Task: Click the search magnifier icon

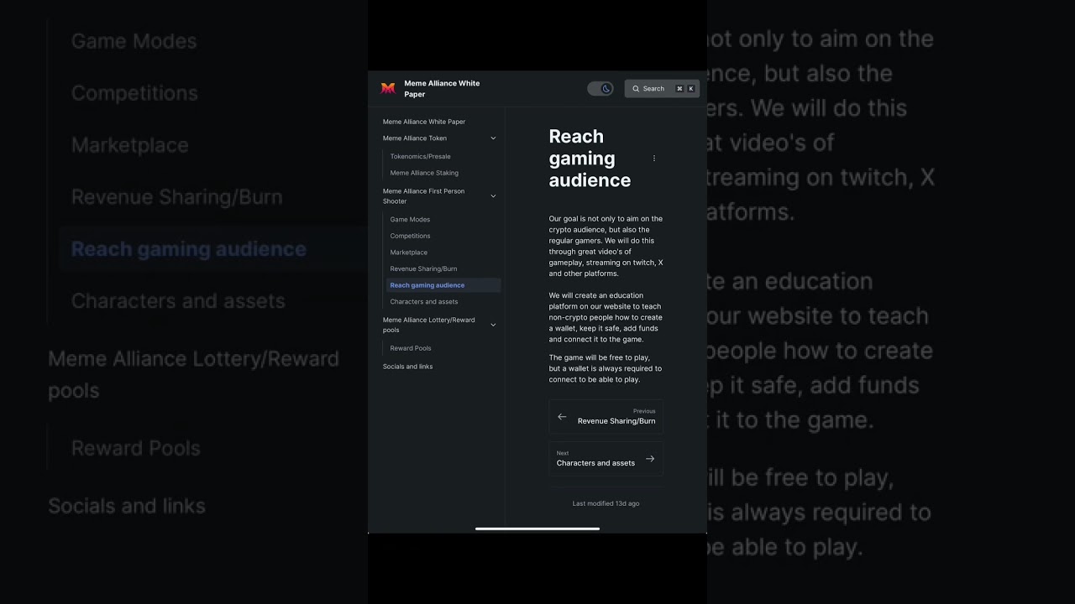Action: [x=636, y=88]
